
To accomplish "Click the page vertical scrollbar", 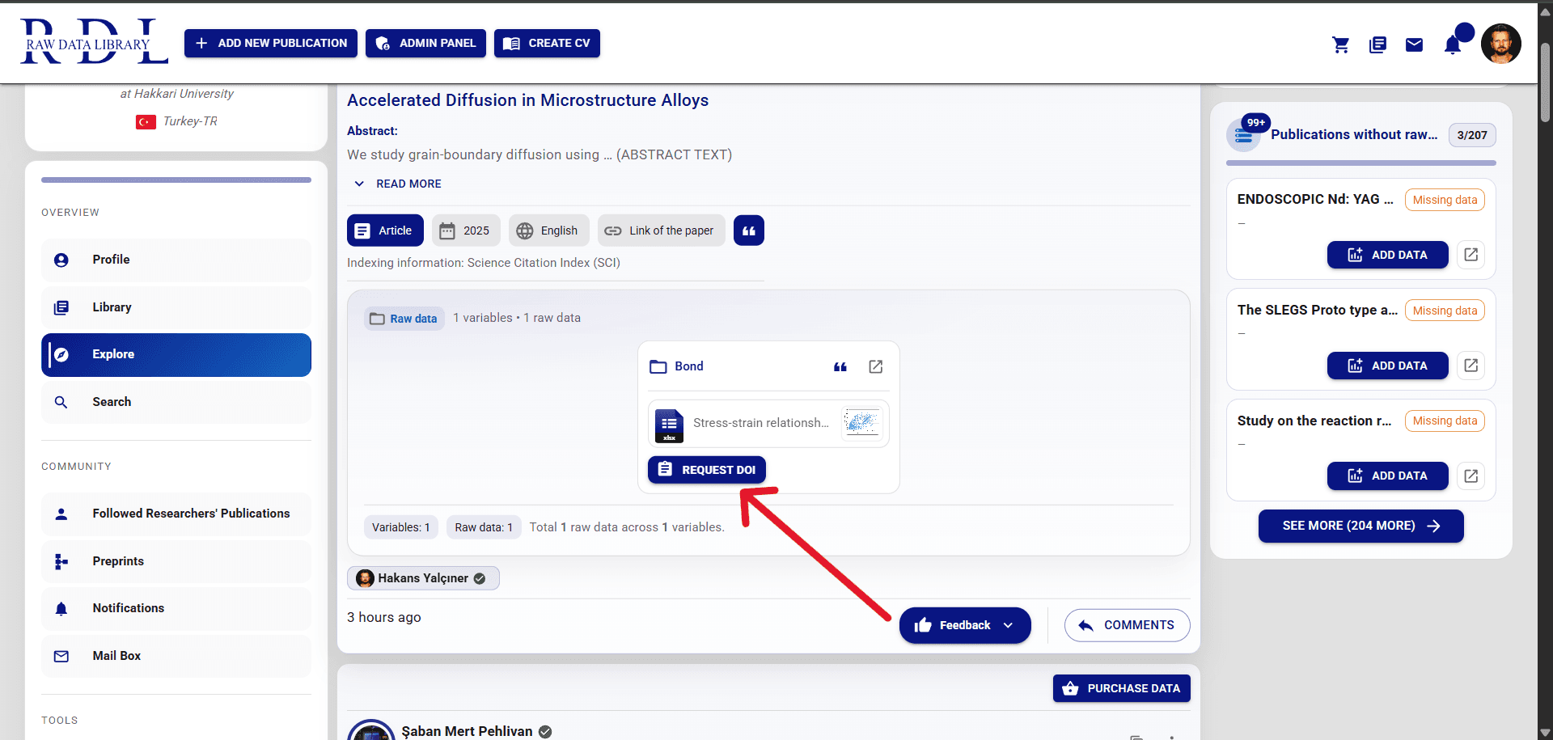I will click(1545, 81).
